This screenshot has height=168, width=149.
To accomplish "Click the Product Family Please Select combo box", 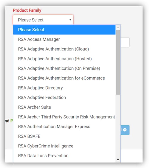I will 43,20.
